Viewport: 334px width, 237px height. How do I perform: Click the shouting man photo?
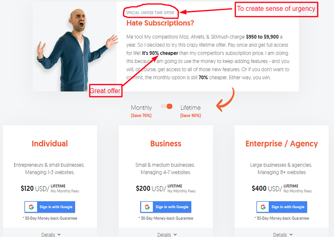(x=77, y=50)
